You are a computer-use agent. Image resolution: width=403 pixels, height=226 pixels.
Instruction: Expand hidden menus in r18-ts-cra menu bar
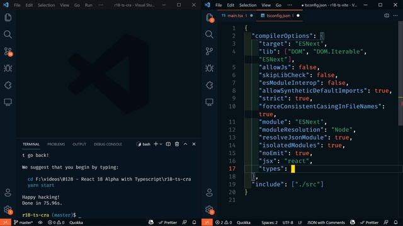pos(101,5)
